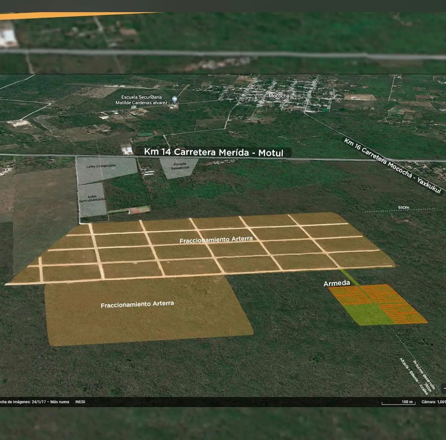Click the Privada Residencial polygon
This screenshot has width=446, height=440.
[x=180, y=166]
